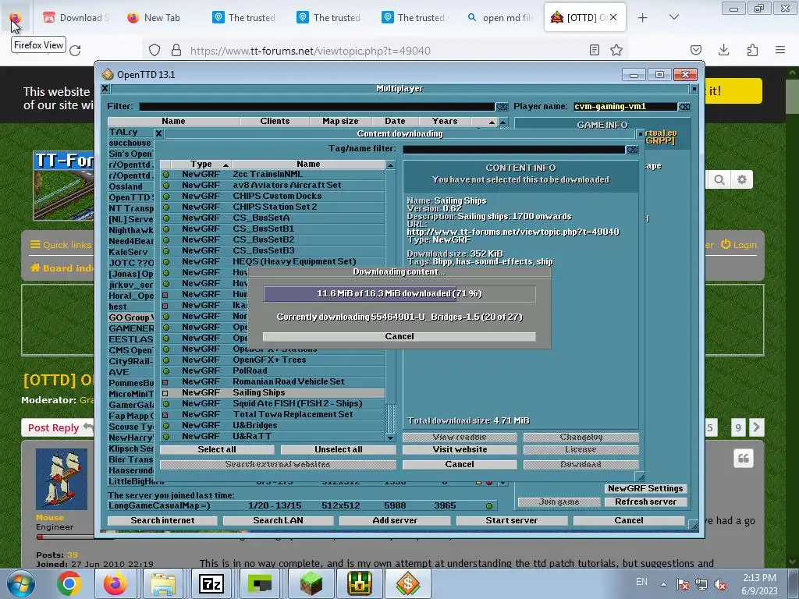Close the [OTTD] tab
Image resolution: width=799 pixels, height=599 pixels.
point(613,17)
